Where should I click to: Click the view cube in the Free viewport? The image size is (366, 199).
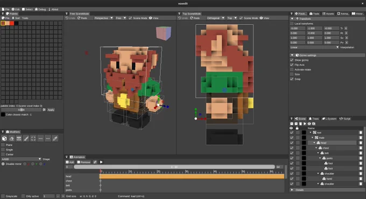tap(164, 33)
